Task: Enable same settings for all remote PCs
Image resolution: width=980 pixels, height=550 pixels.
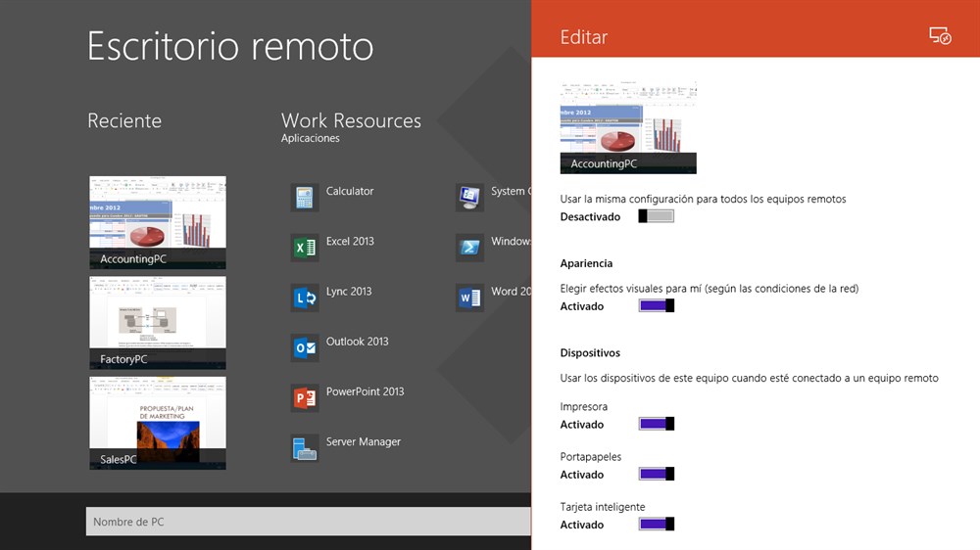Action: click(x=656, y=216)
